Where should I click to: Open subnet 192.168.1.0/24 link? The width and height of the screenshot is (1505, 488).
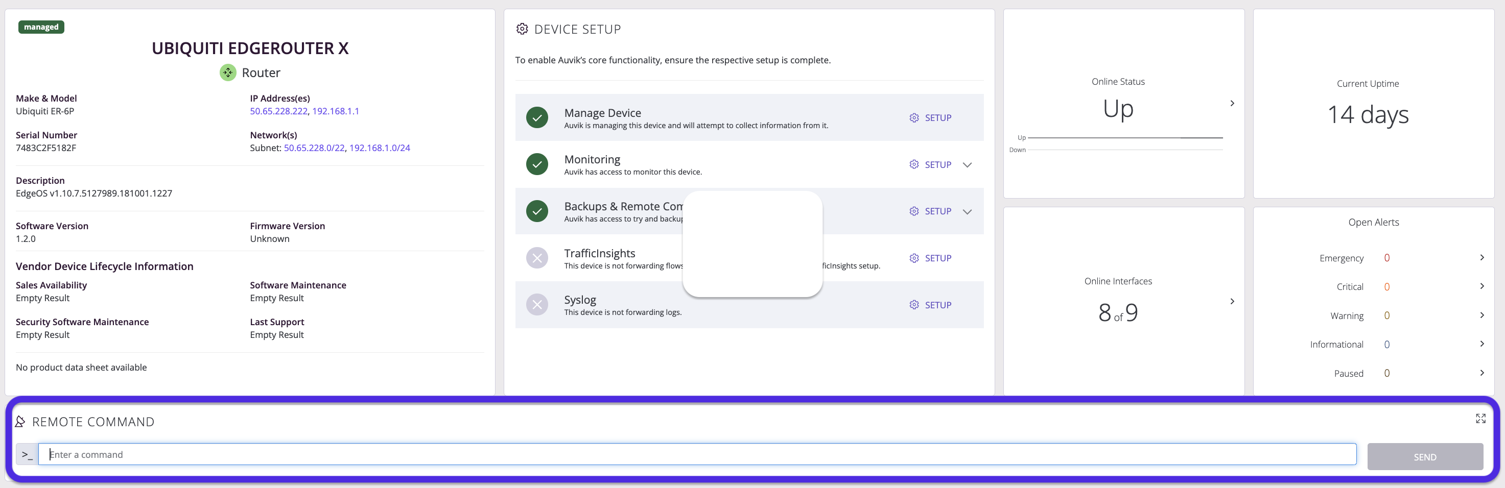(380, 148)
